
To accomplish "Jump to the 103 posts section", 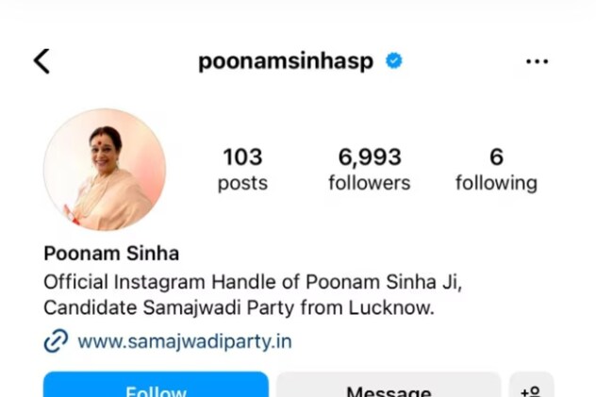I will (243, 170).
